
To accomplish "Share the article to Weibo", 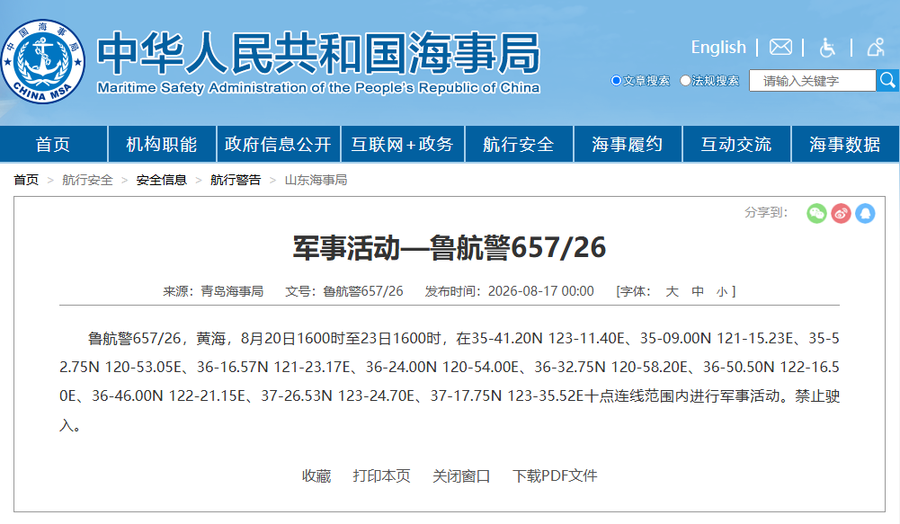I will [841, 214].
